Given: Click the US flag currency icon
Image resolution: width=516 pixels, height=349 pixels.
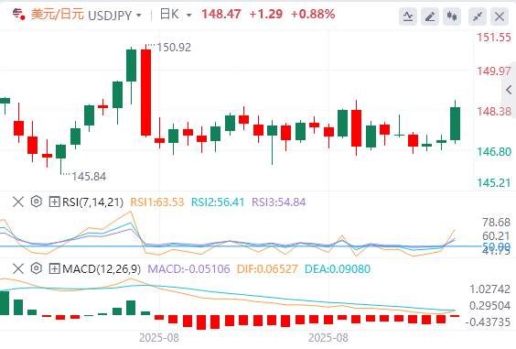Looking at the screenshot, I should (x=18, y=15).
